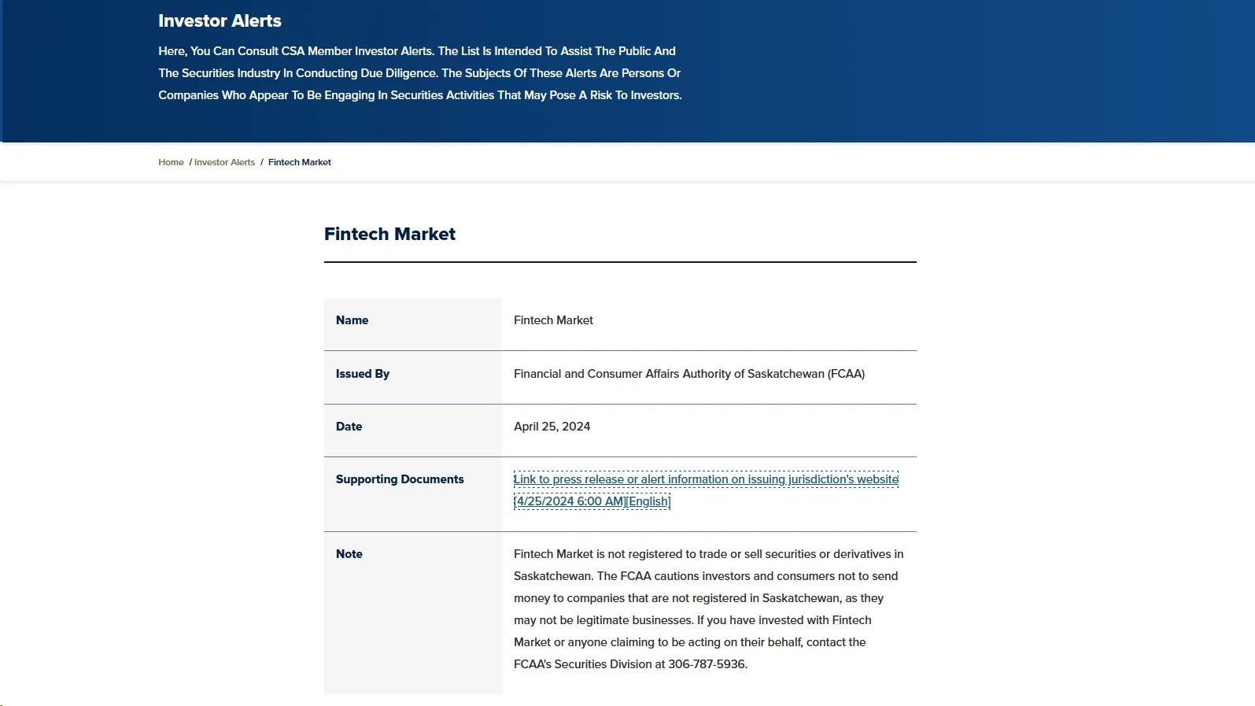Click the phone number 306-787-5936

(707, 664)
